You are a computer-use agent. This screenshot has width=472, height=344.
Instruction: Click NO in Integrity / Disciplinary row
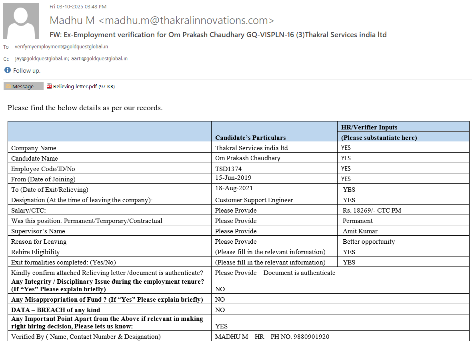pyautogui.click(x=220, y=289)
